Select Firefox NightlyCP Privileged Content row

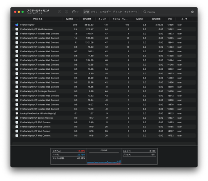tap(104, 91)
